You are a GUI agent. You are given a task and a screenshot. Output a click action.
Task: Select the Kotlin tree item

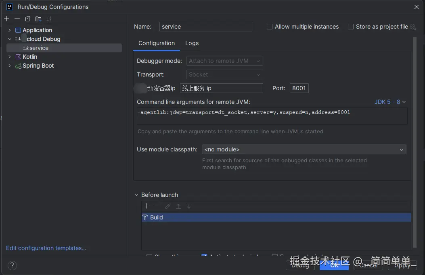coord(30,57)
